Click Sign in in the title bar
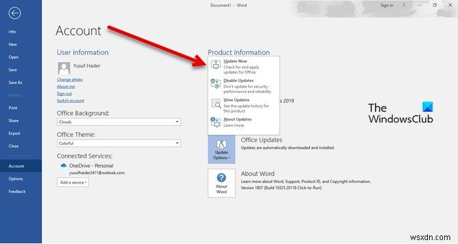 pos(387,5)
